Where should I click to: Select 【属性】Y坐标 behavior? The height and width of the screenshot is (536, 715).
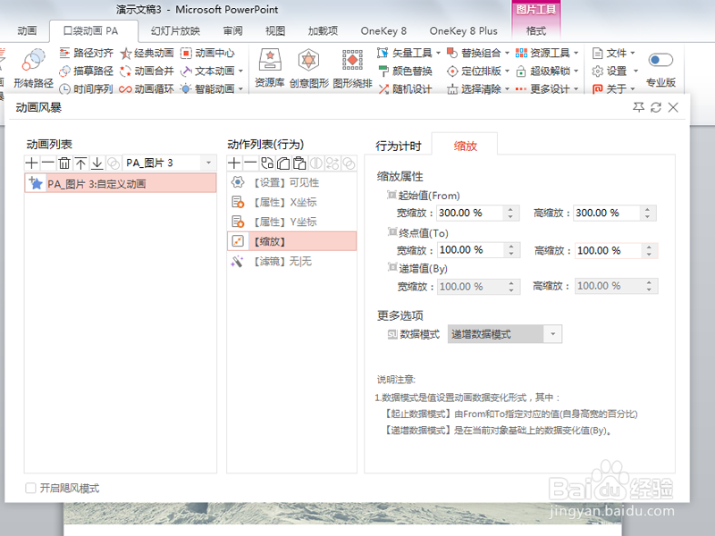pos(291,222)
